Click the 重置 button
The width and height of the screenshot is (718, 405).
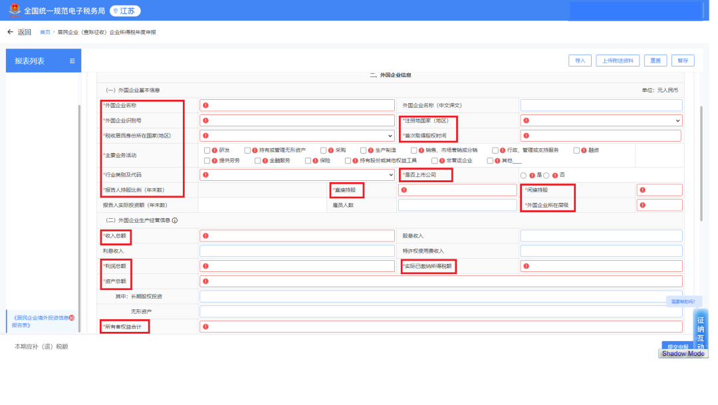click(656, 61)
